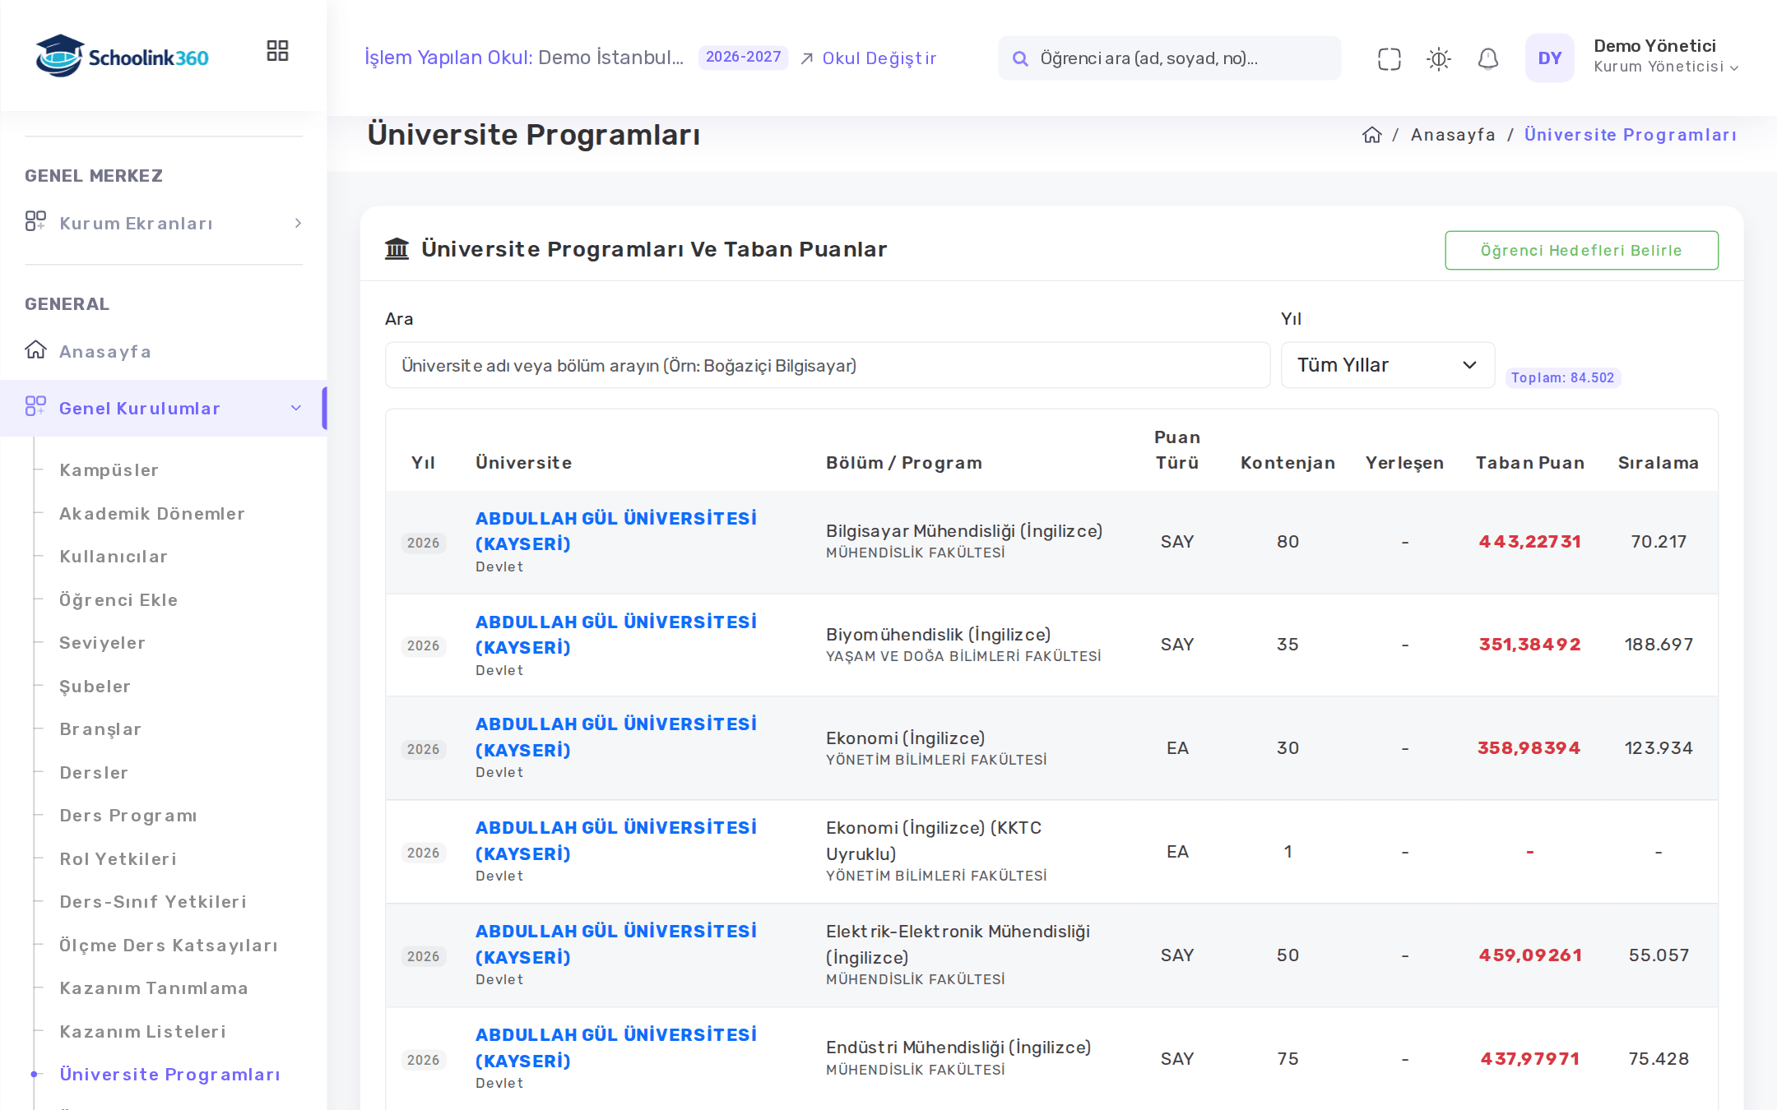Open Abdullah Gül link for Endüstri Mühendisliği row
The height and width of the screenshot is (1110, 1777).
click(615, 1048)
